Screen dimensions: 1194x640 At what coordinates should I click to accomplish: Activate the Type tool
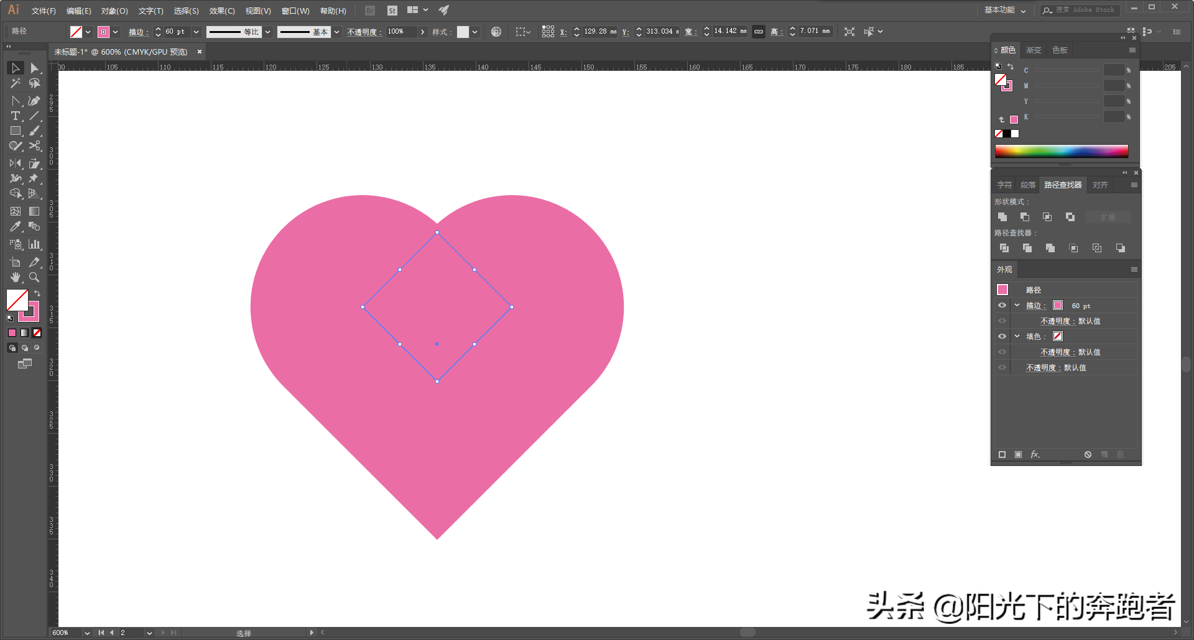[x=15, y=116]
